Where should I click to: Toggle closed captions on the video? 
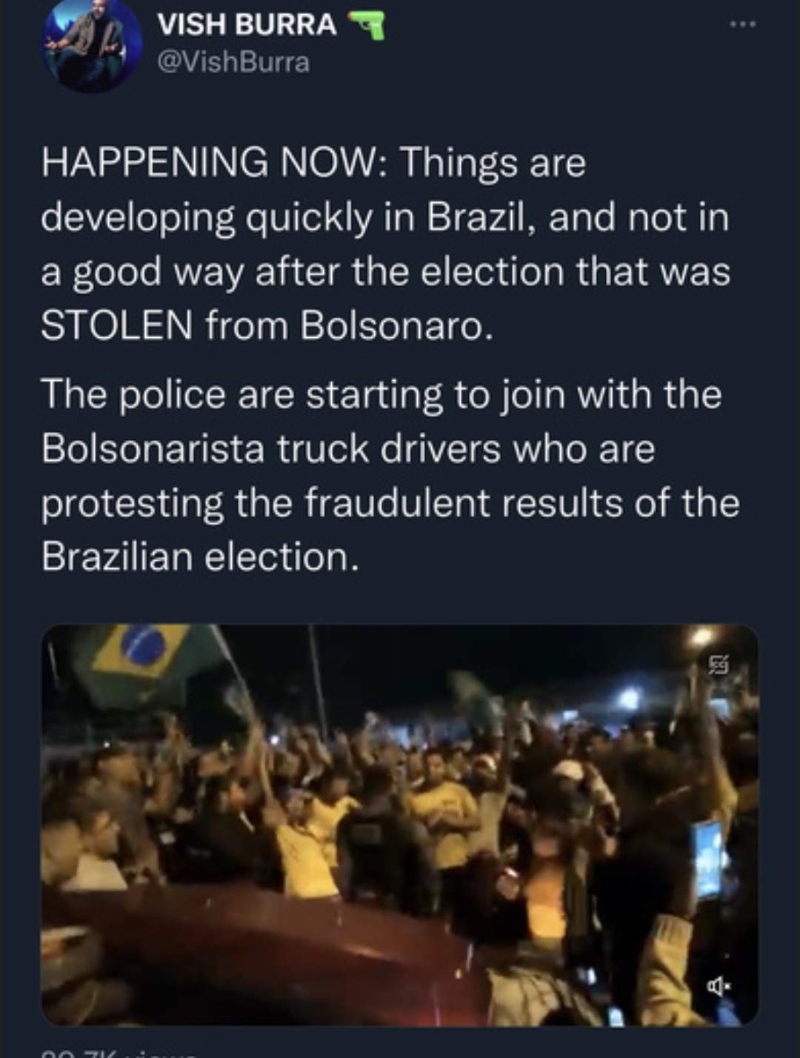720,666
